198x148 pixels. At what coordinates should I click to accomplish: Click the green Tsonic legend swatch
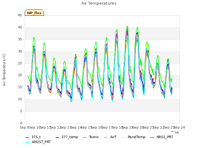click(85, 138)
